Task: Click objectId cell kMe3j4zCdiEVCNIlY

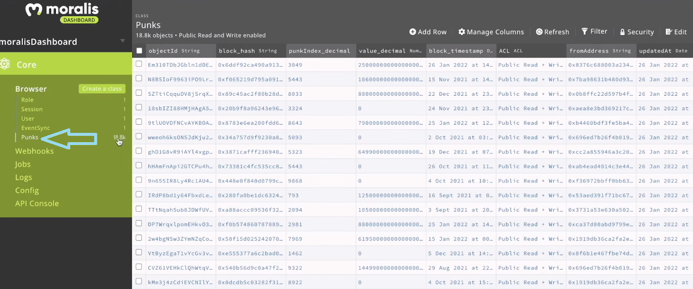Action: pos(181,282)
